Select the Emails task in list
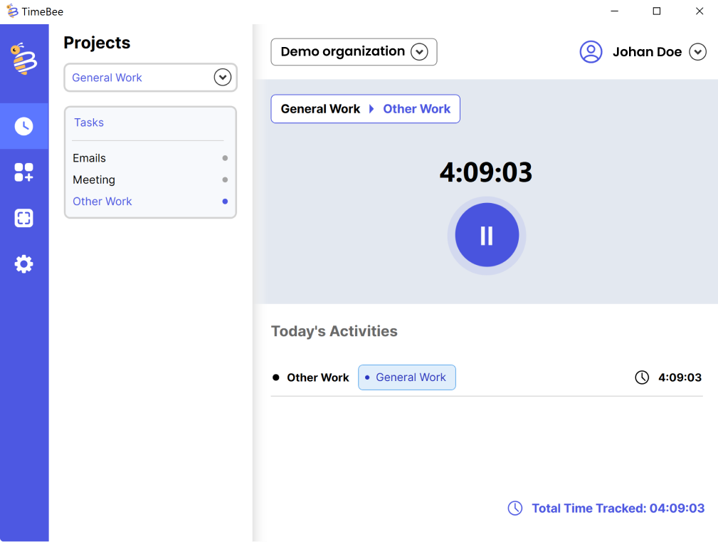This screenshot has width=718, height=542. [89, 158]
